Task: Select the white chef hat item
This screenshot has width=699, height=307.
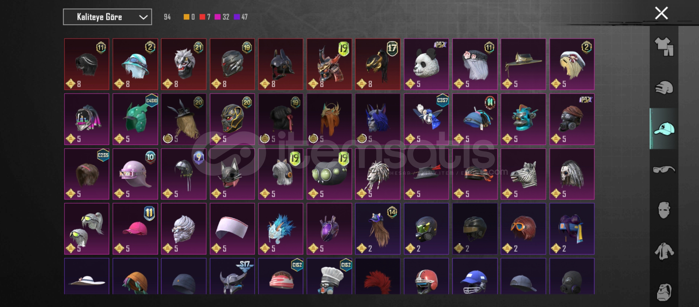Action: [329, 276]
